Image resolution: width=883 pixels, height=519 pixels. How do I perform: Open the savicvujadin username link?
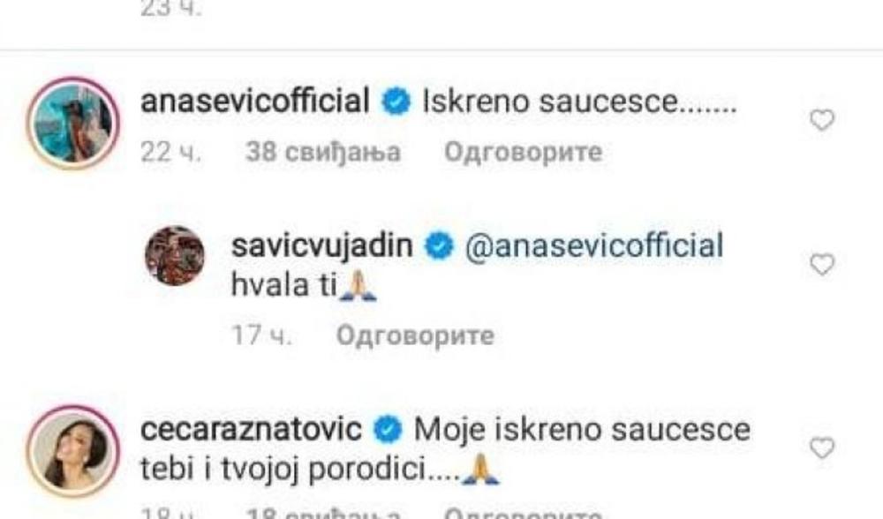pos(322,245)
